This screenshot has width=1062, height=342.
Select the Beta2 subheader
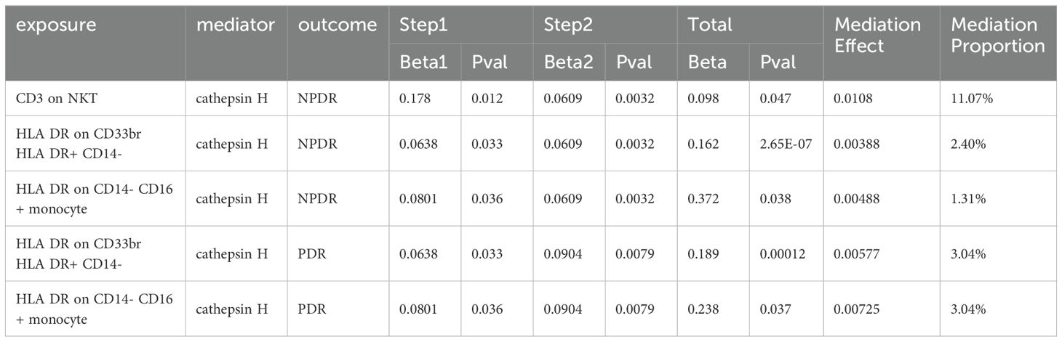(570, 62)
